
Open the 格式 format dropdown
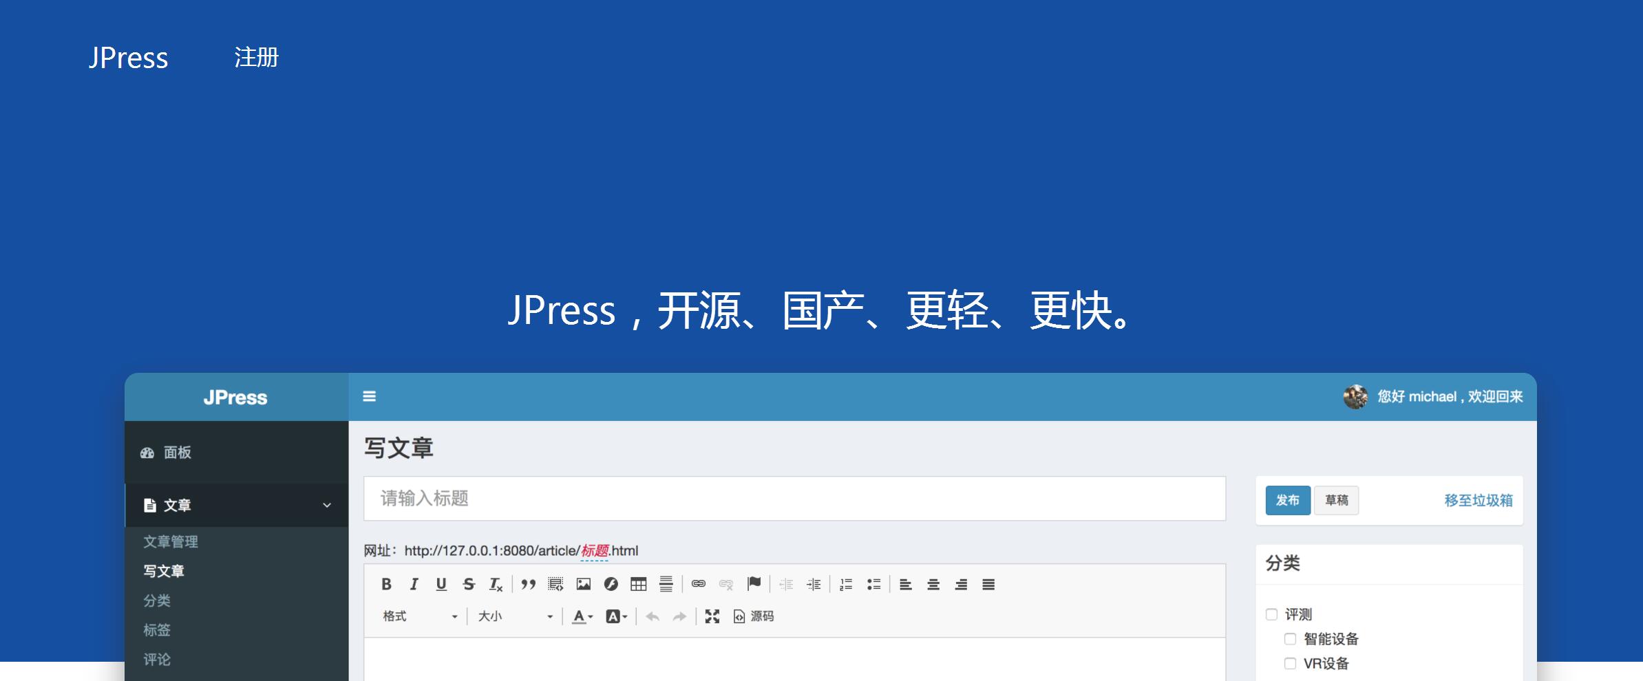(420, 616)
